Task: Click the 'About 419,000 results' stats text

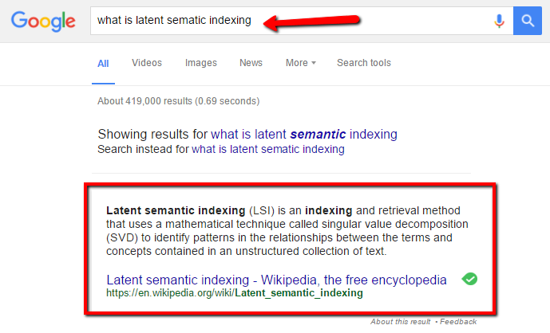Action: 177,101
